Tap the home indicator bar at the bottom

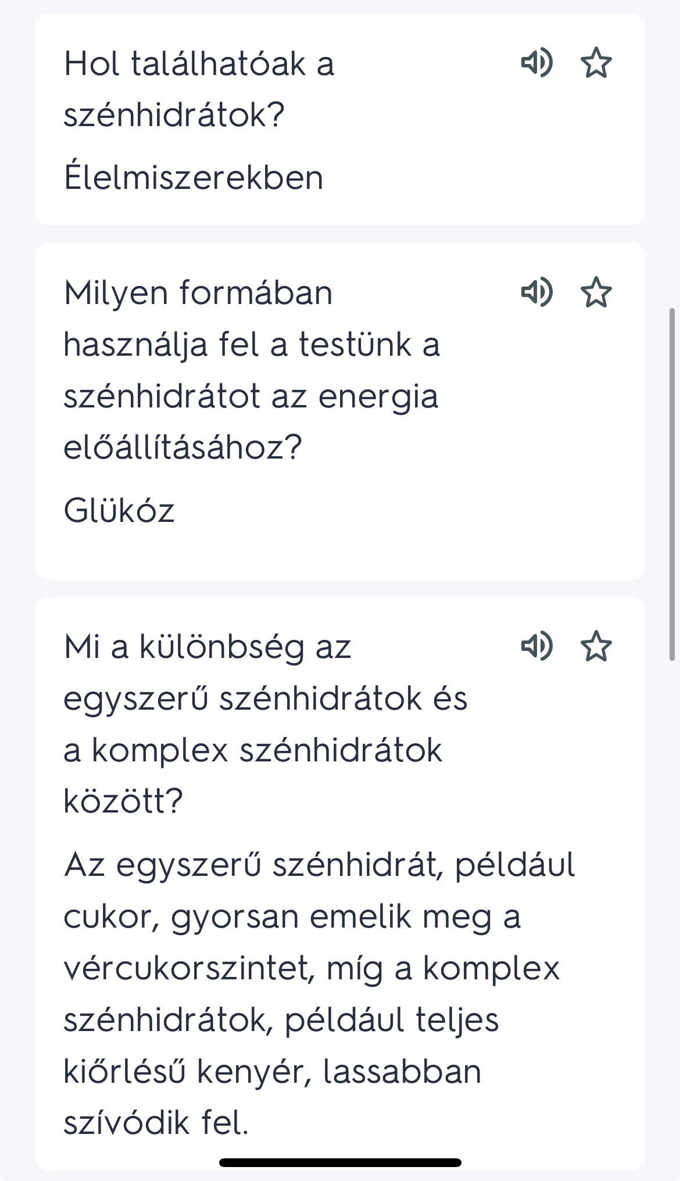(x=340, y=1162)
